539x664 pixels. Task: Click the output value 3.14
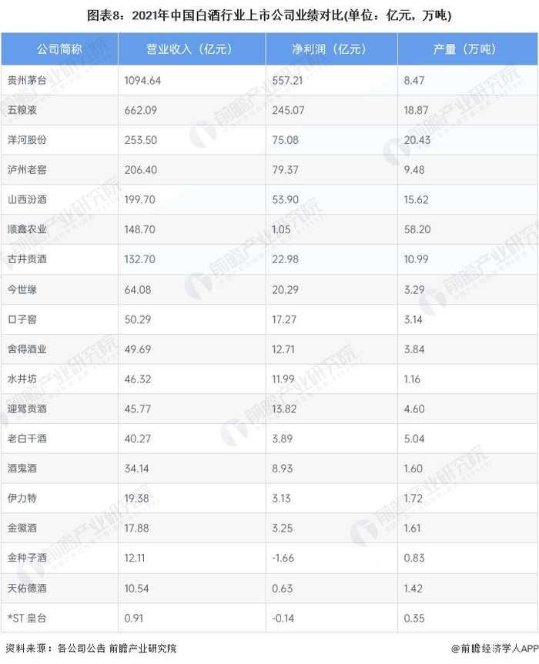[x=413, y=319]
